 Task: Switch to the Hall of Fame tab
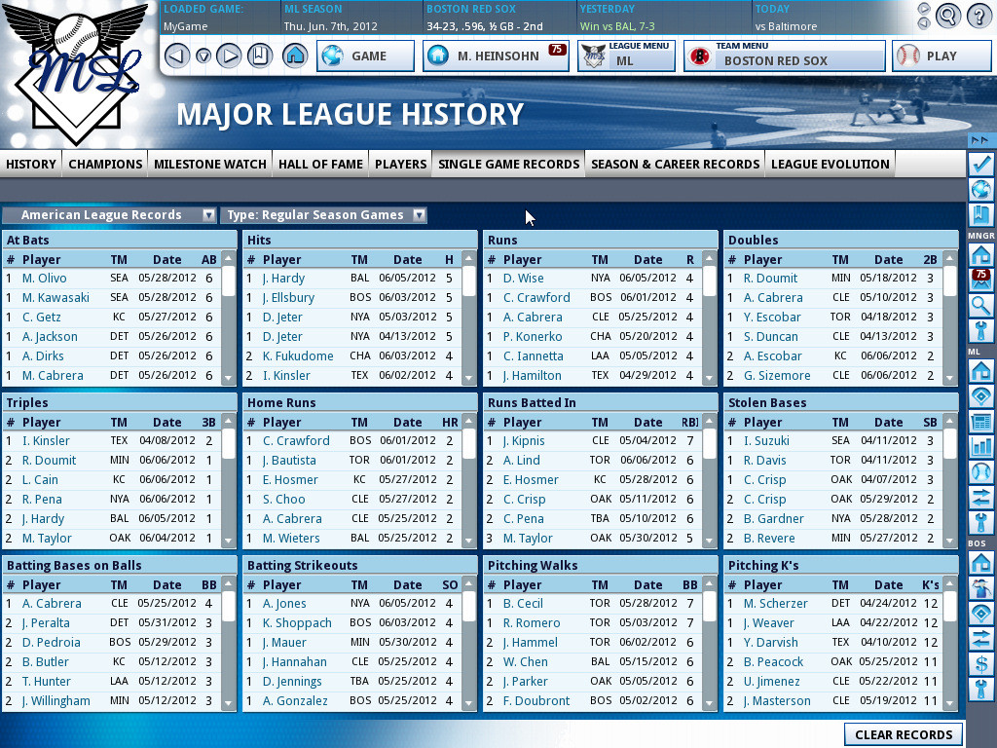click(x=320, y=164)
